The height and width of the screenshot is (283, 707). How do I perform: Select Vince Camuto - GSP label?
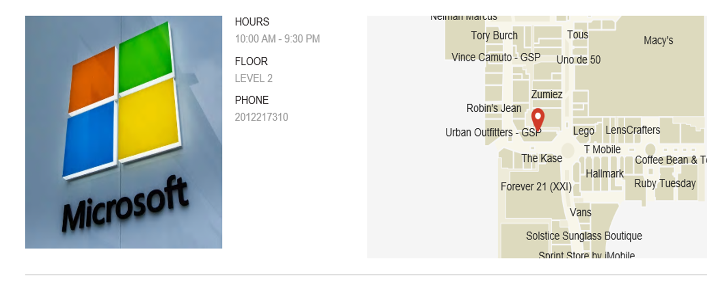tap(495, 57)
